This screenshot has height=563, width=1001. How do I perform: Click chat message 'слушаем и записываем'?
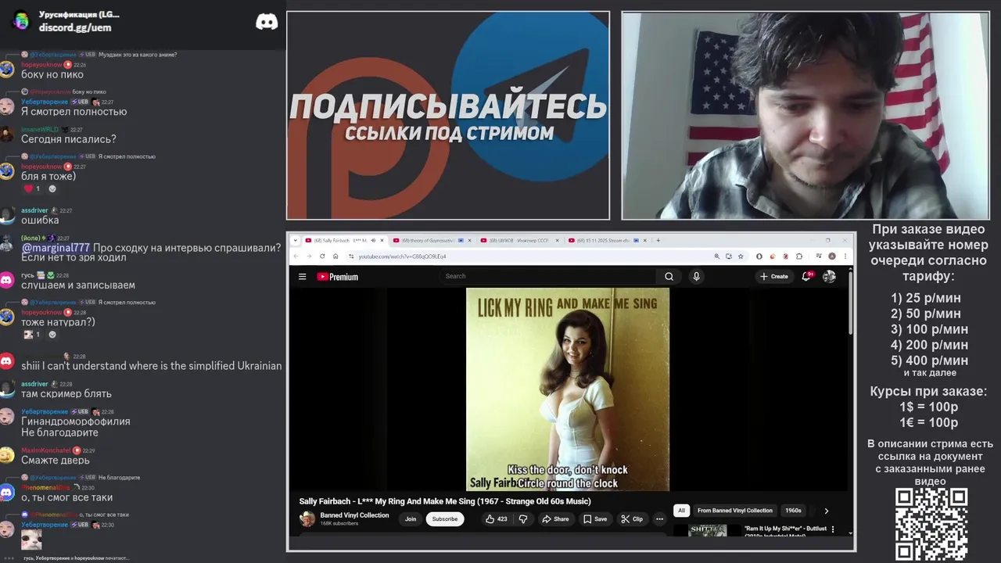click(78, 285)
